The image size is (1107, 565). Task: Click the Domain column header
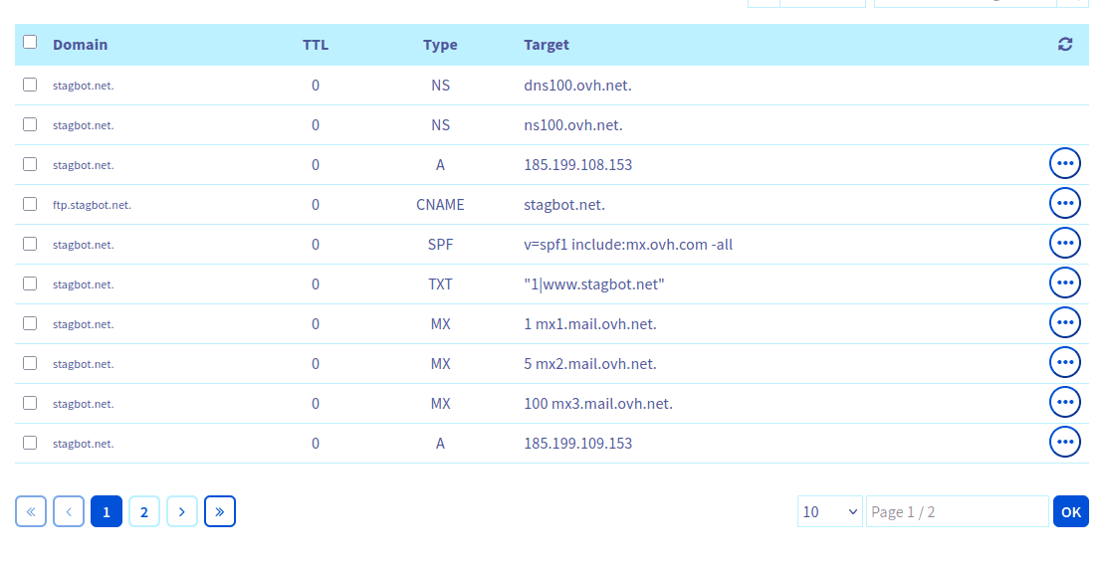81,45
